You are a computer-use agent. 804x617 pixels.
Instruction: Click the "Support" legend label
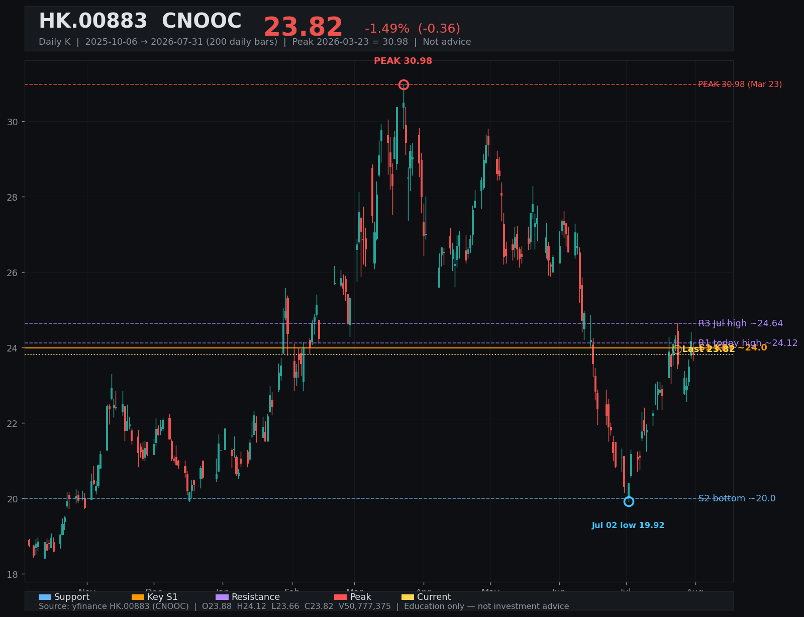72,597
